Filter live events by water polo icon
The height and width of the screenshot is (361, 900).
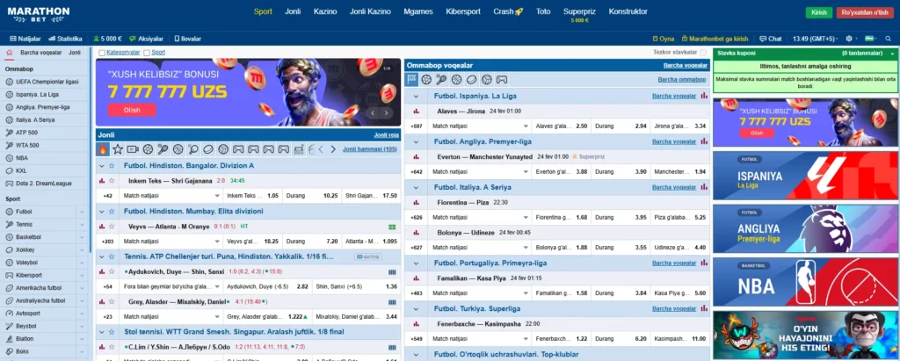coord(299,149)
